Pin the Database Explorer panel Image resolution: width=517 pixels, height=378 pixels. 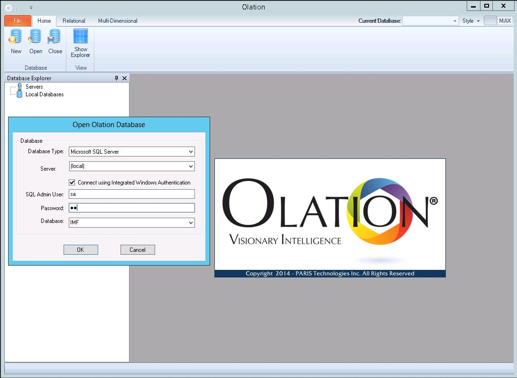click(116, 78)
